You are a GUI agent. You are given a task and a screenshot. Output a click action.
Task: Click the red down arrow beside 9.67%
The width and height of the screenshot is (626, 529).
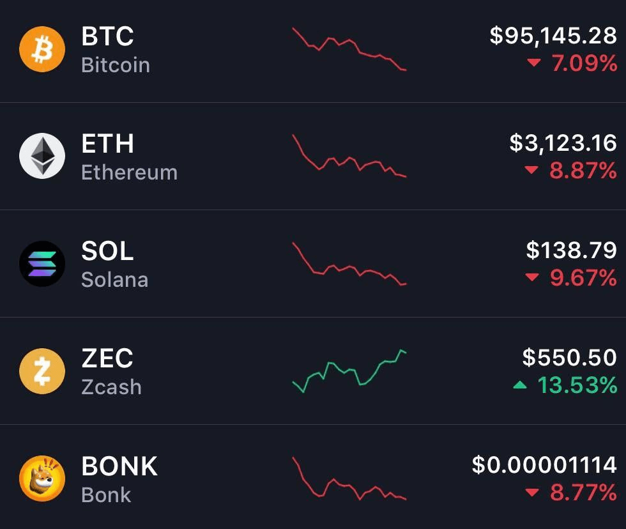(x=531, y=278)
